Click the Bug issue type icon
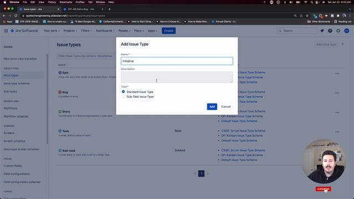This screenshot has height=199, width=354. (x=60, y=92)
